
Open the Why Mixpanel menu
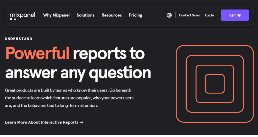tap(56, 15)
